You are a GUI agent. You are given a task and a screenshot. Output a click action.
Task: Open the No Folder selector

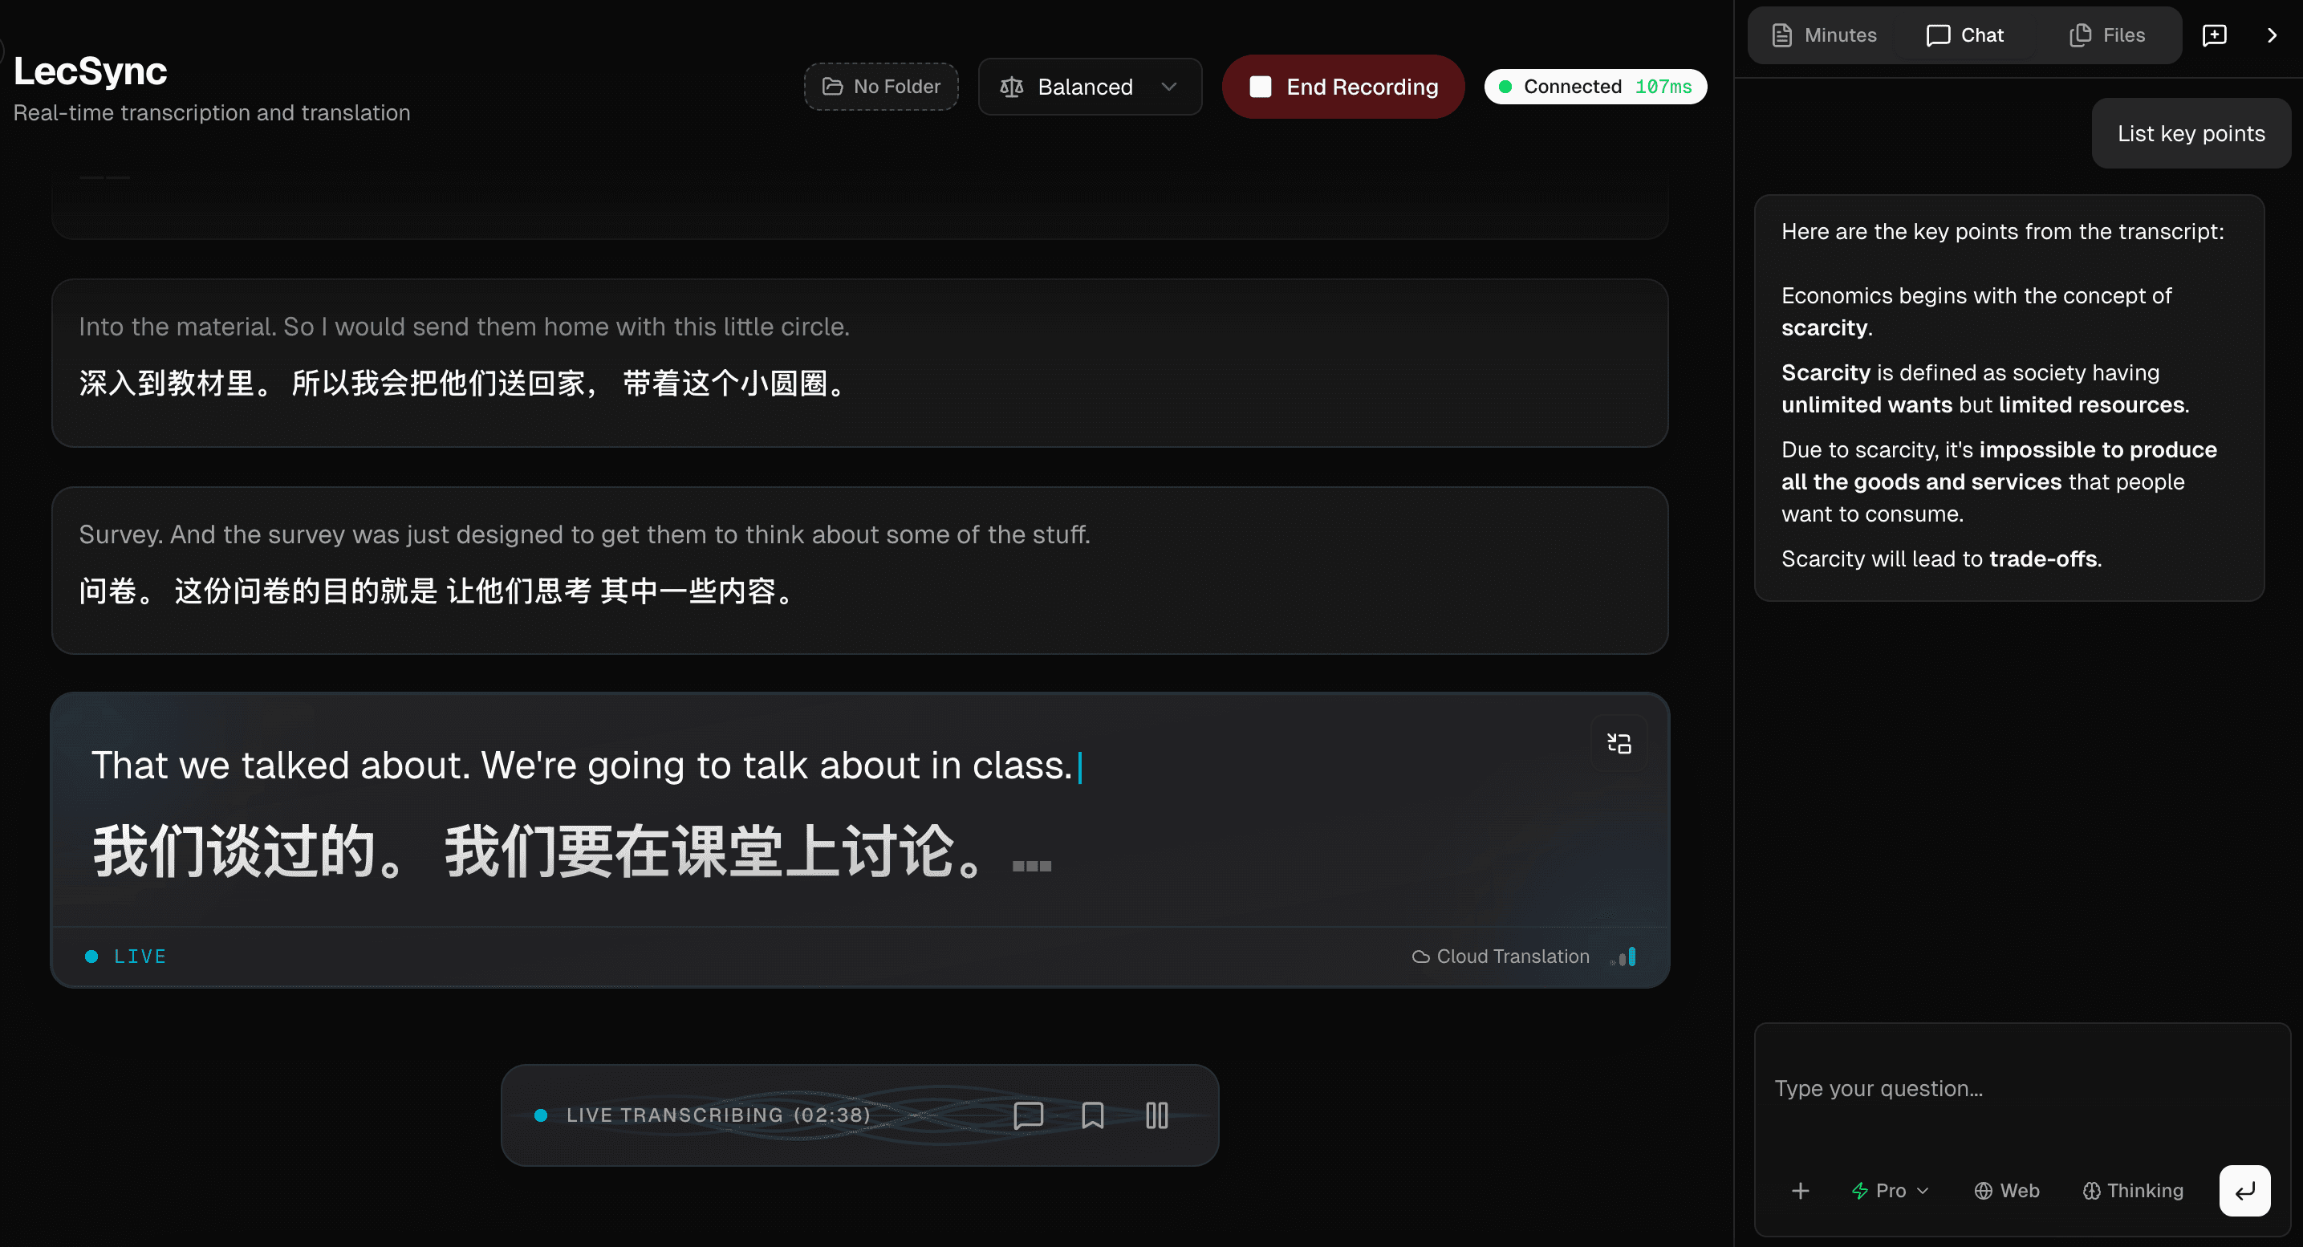(x=880, y=86)
